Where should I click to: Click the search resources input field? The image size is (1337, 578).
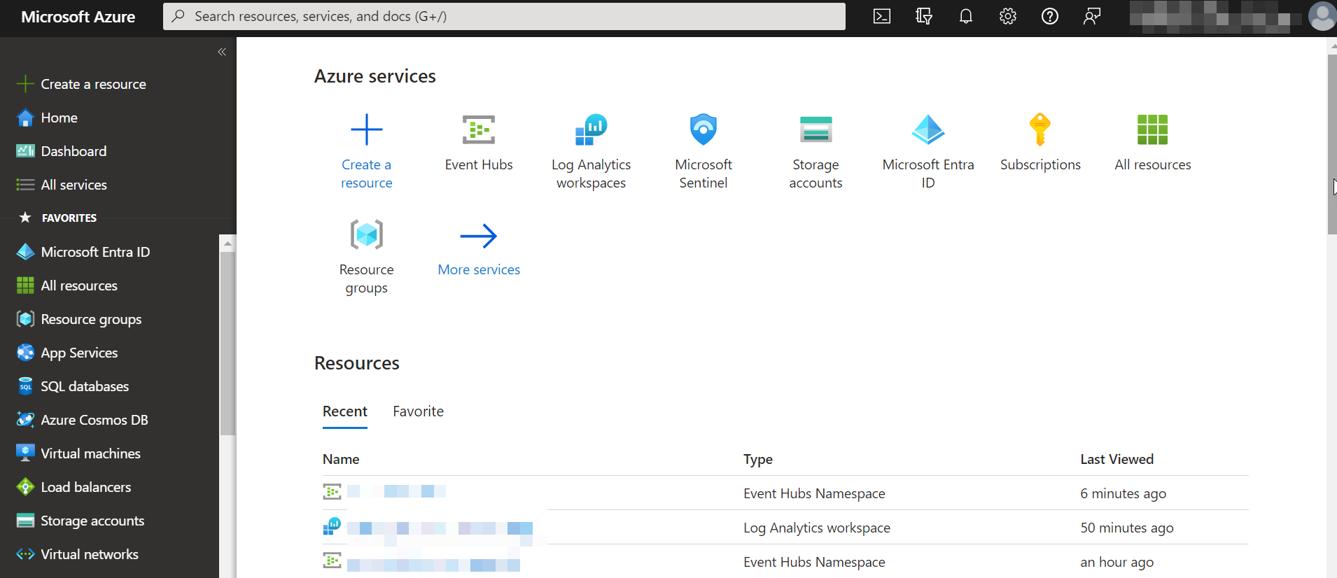tap(504, 16)
